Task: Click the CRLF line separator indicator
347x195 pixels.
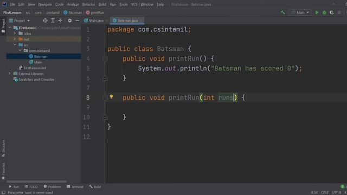Action: tap(325, 193)
